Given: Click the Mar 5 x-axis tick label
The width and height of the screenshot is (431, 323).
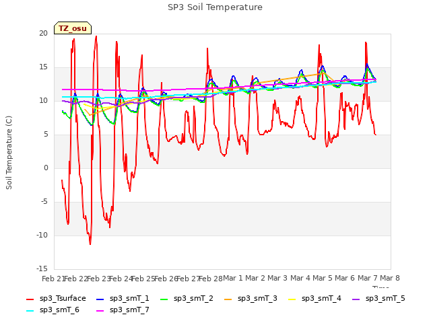Looking at the screenshot, I should (x=323, y=278).
